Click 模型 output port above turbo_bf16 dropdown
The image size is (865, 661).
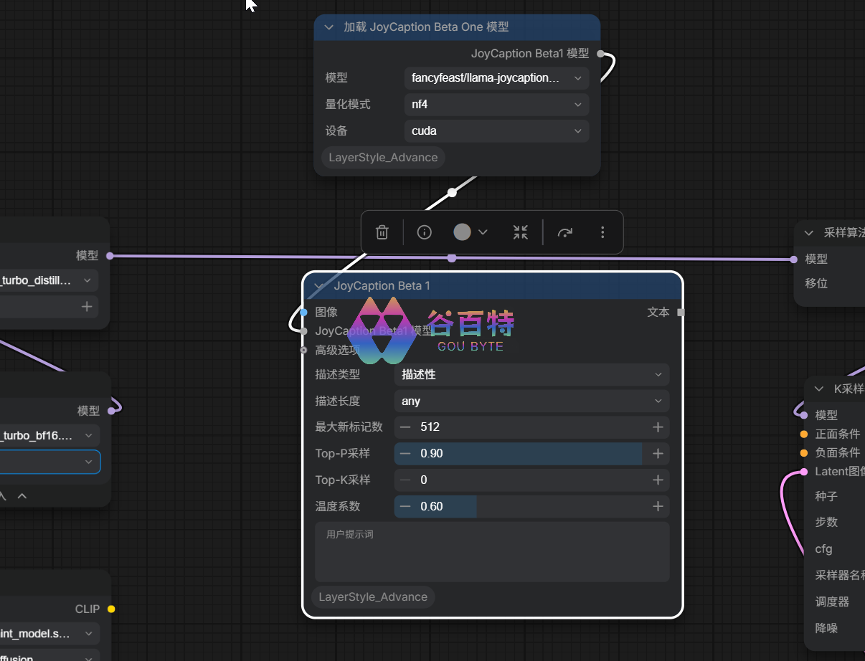pos(110,411)
